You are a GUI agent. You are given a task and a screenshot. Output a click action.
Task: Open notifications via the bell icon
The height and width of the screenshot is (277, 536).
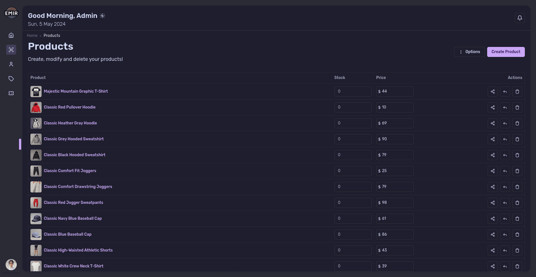coord(519,17)
